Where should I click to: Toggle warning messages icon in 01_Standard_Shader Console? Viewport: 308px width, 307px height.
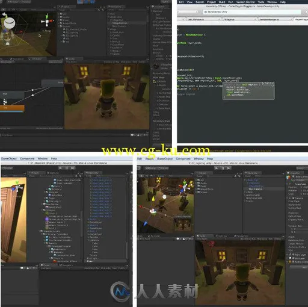(x=28, y=268)
